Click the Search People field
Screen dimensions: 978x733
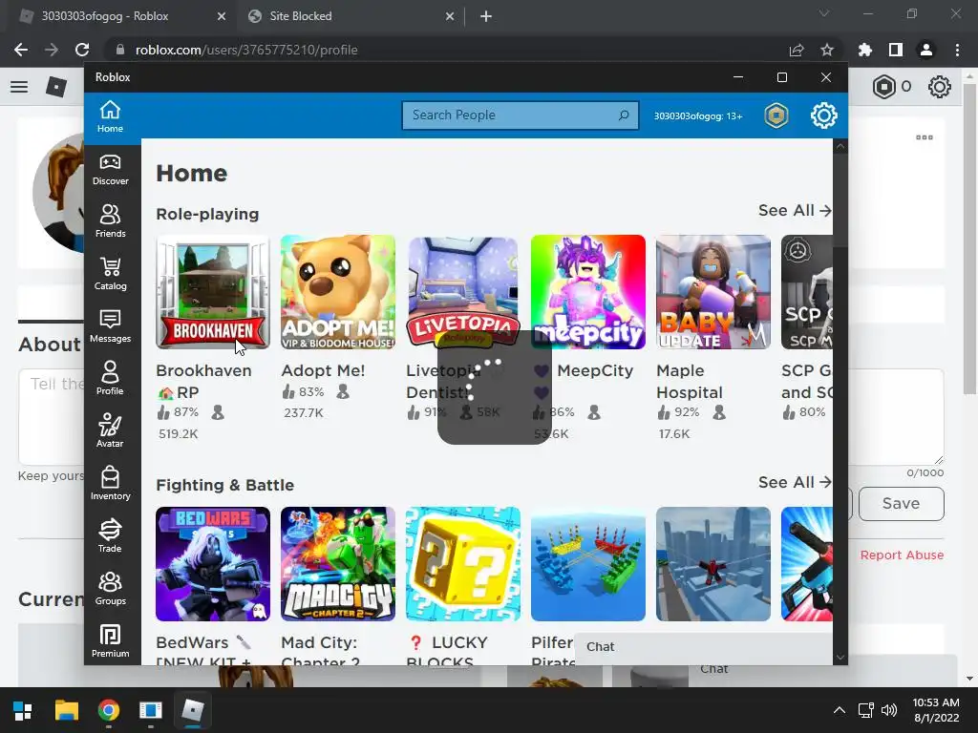click(521, 115)
